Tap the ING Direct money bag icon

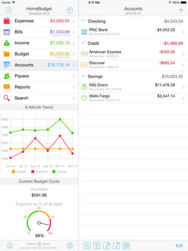[x=84, y=87]
